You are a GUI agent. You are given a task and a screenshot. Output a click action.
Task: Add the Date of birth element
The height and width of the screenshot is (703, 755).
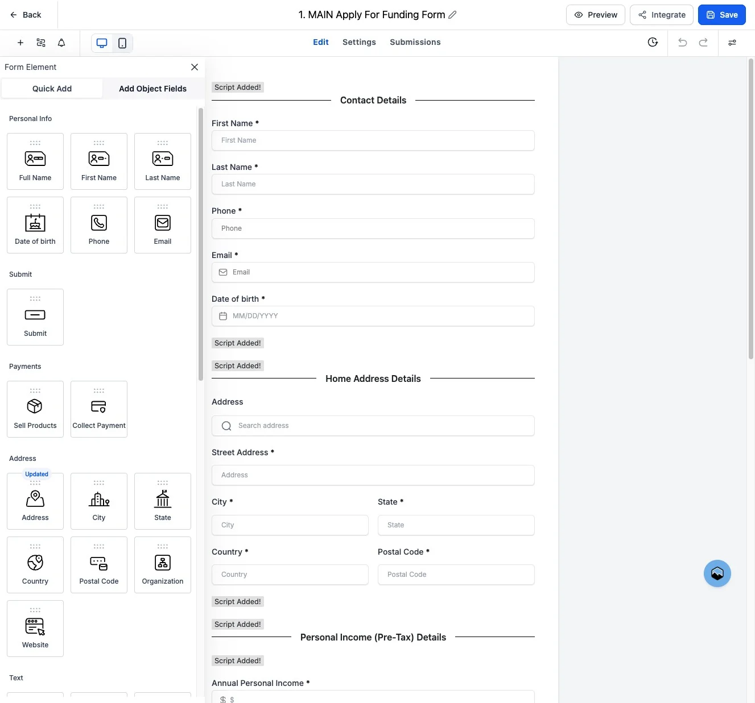coord(35,225)
